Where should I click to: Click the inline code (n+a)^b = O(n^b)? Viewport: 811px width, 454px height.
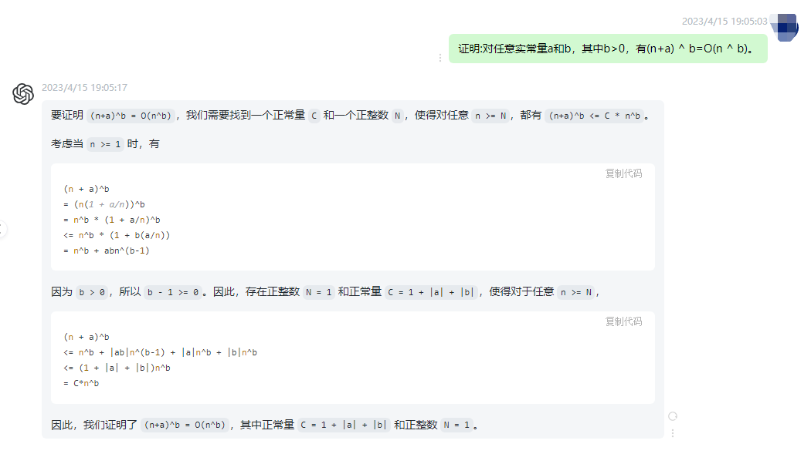[128, 116]
